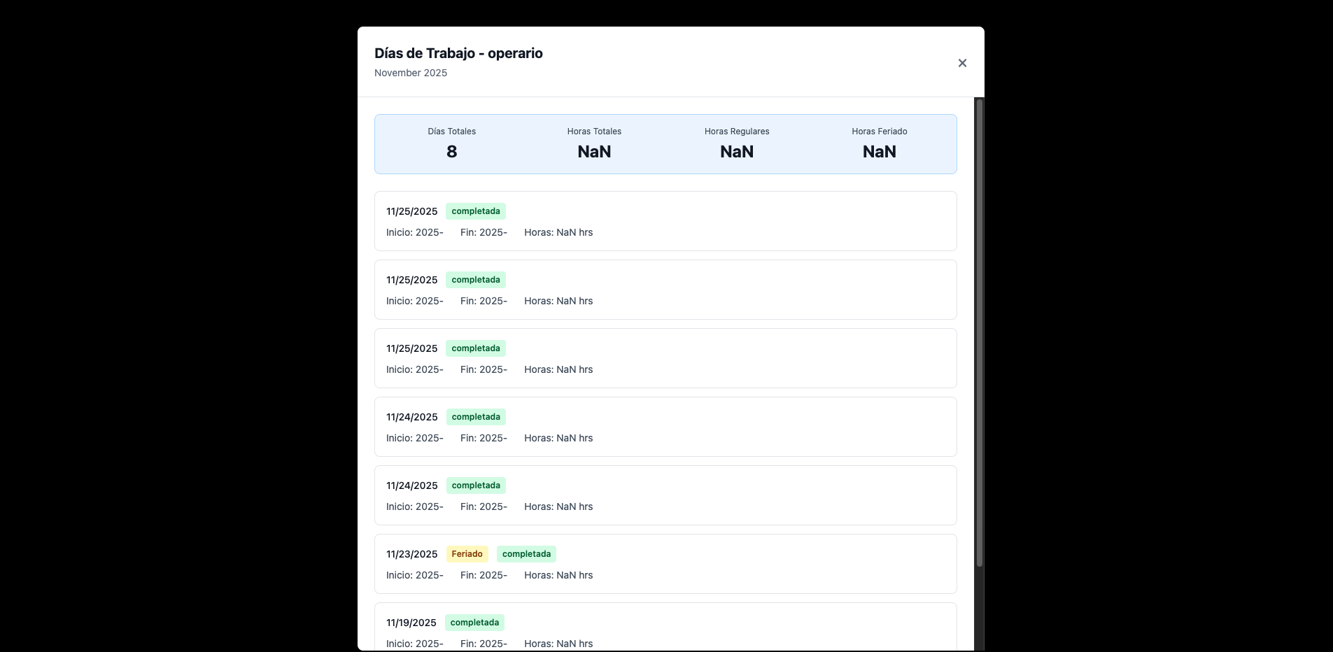Select the Horas Regulares NaN value
The width and height of the screenshot is (1333, 652).
[x=736, y=152]
